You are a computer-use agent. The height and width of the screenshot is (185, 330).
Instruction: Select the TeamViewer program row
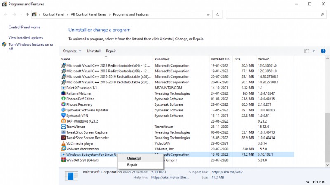tap(177, 127)
